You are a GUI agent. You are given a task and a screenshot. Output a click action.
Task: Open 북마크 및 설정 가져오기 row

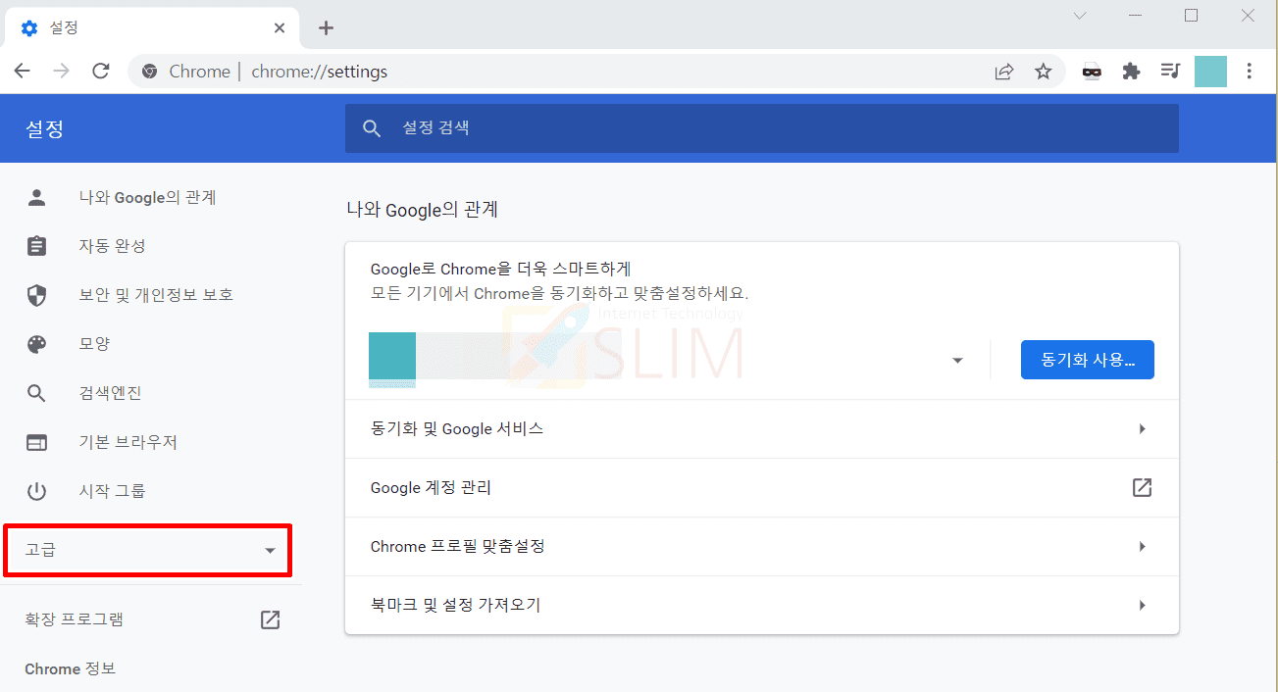coord(762,605)
